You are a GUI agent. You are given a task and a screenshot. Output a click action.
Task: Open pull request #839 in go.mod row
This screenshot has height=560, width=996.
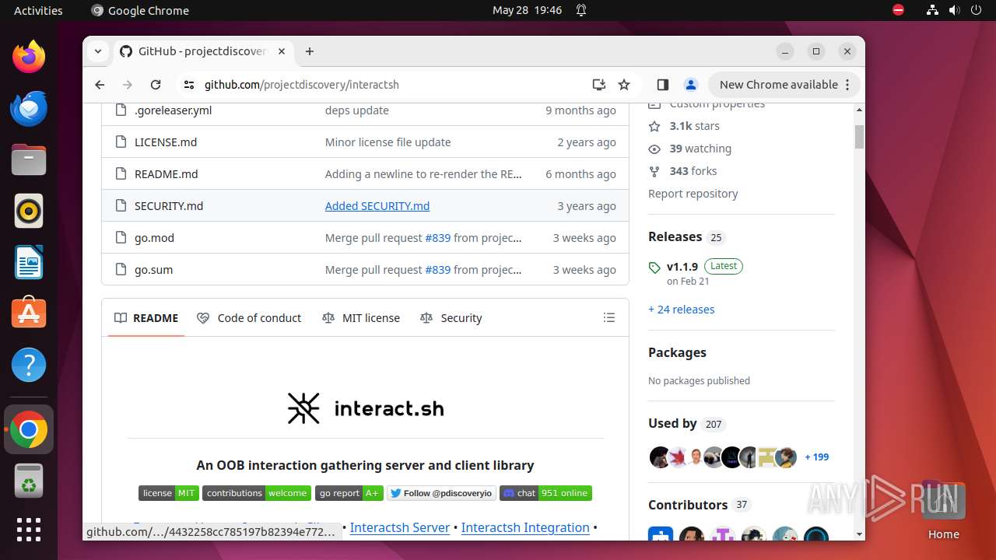pos(437,238)
